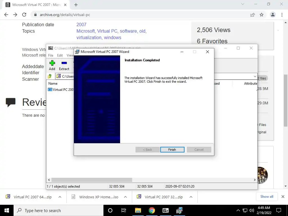Open the Chrome three-dot menu

point(282,15)
